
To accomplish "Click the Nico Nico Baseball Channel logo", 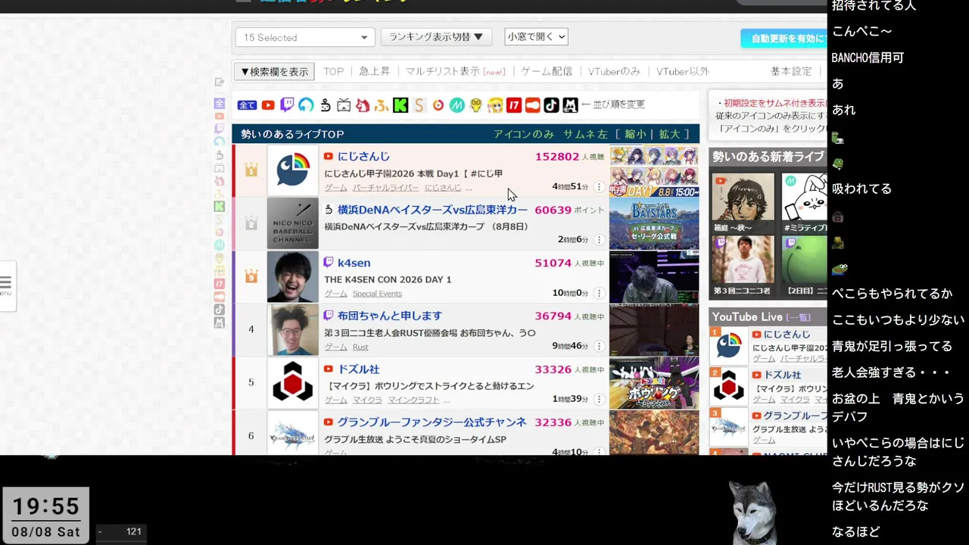I will tap(292, 223).
